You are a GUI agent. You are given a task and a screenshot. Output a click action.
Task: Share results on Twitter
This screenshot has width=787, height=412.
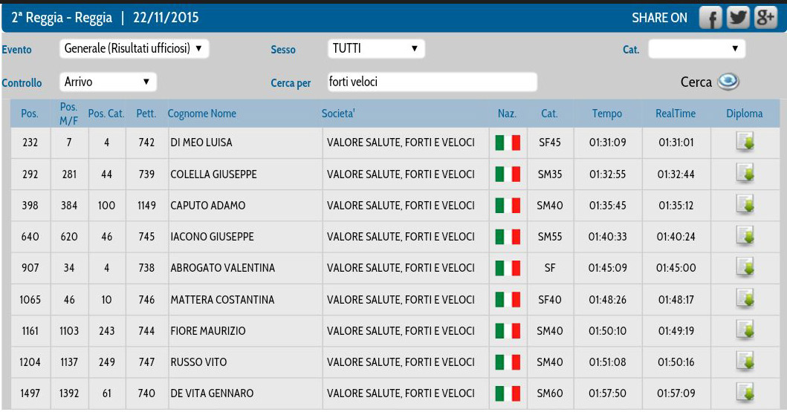click(738, 18)
